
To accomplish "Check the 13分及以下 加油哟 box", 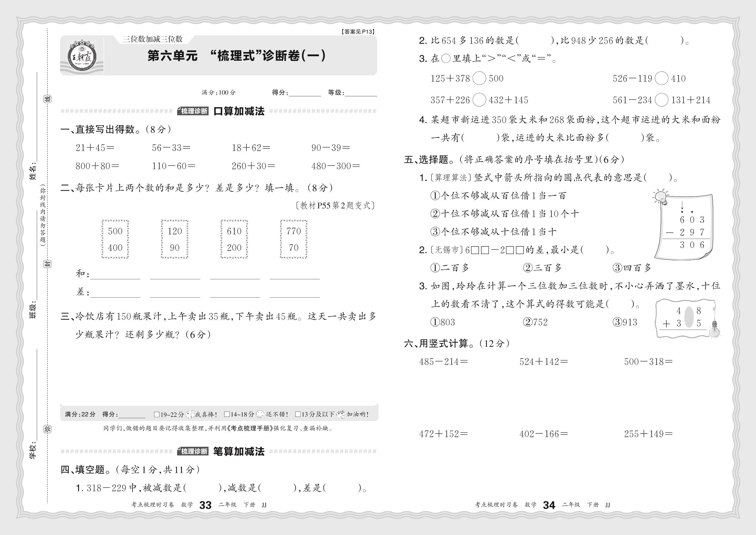I will click(298, 414).
